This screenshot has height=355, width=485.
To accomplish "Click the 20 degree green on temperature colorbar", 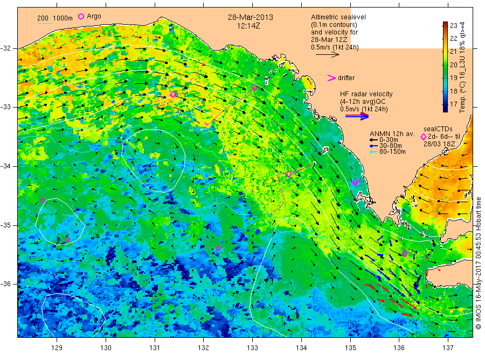I will [445, 65].
